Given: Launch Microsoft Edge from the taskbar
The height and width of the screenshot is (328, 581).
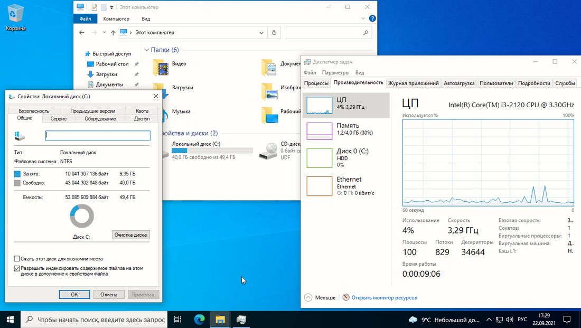Looking at the screenshot, I should 199,320.
